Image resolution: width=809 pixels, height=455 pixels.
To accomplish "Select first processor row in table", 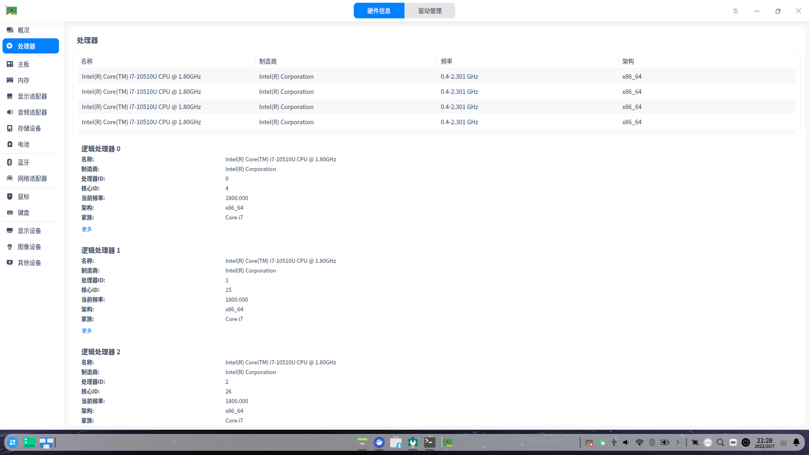I will 436,77.
